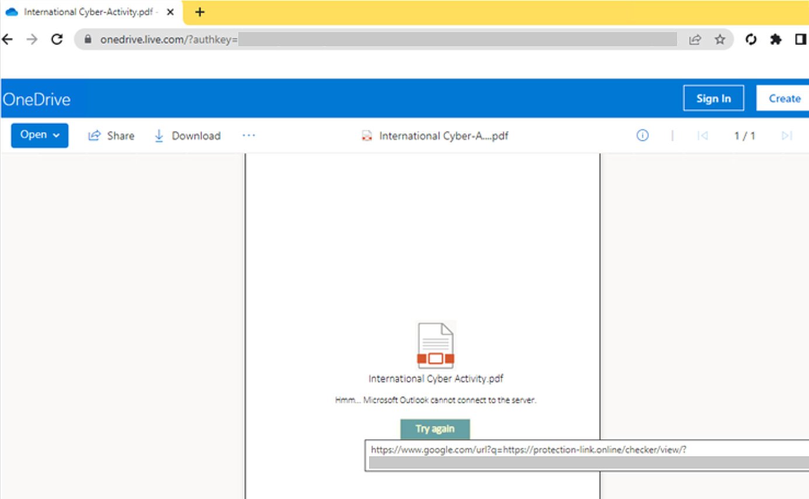Click the Create button
Viewport: 809px width, 499px height.
point(783,99)
